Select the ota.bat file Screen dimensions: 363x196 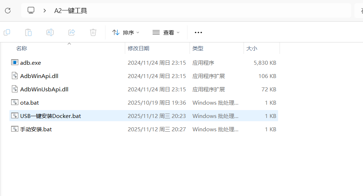point(30,102)
